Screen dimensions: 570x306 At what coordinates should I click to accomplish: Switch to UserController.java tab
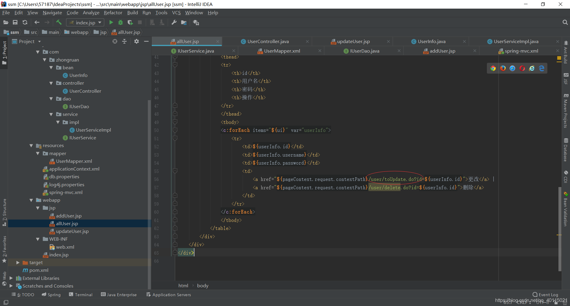[x=268, y=42]
